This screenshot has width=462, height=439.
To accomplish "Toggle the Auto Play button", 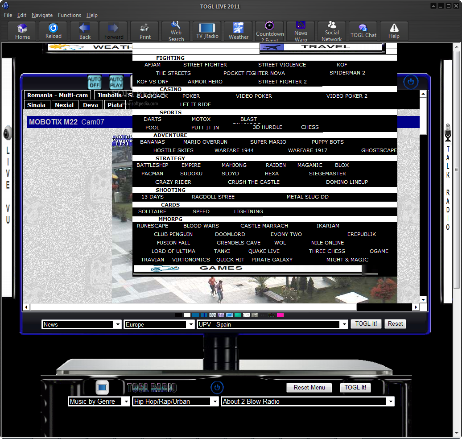I will (116, 82).
